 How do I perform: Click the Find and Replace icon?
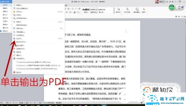tap(137, 9)
